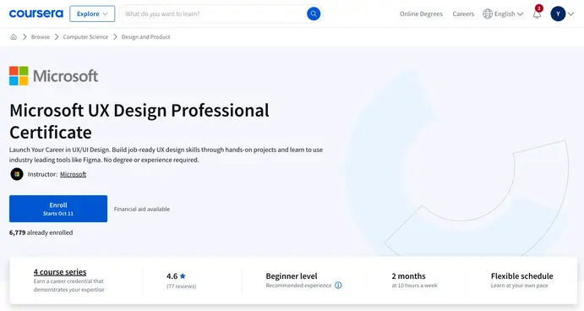Open Careers link
Image resolution: width=584 pixels, height=311 pixels.
[x=463, y=14]
